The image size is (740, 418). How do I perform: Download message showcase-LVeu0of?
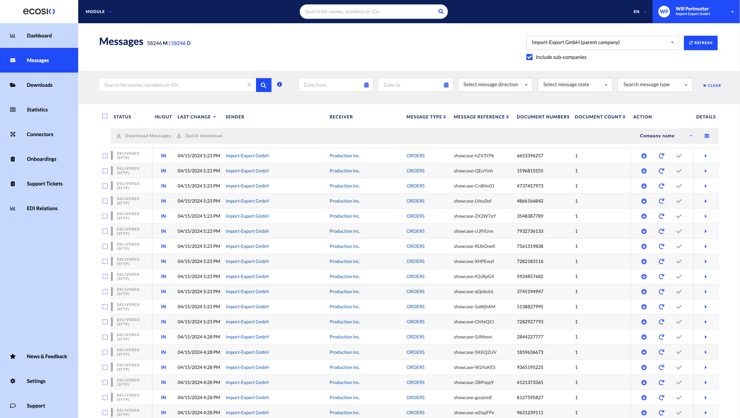[x=644, y=201]
